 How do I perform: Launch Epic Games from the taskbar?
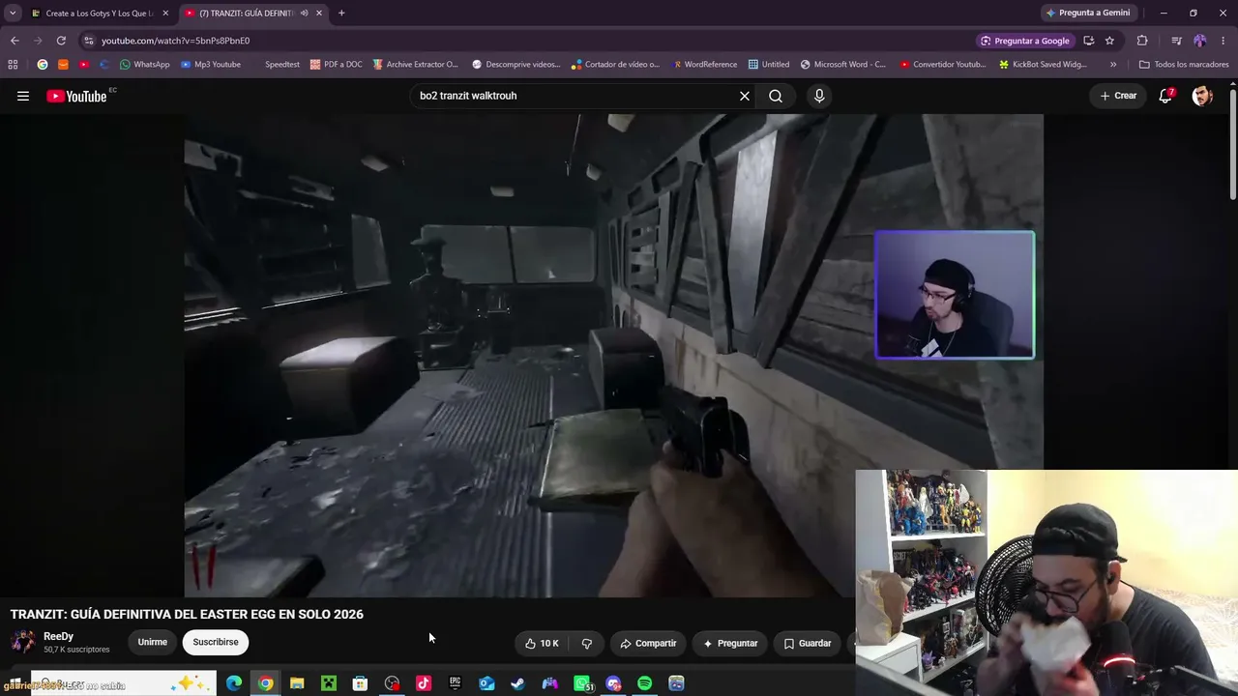pyautogui.click(x=455, y=683)
